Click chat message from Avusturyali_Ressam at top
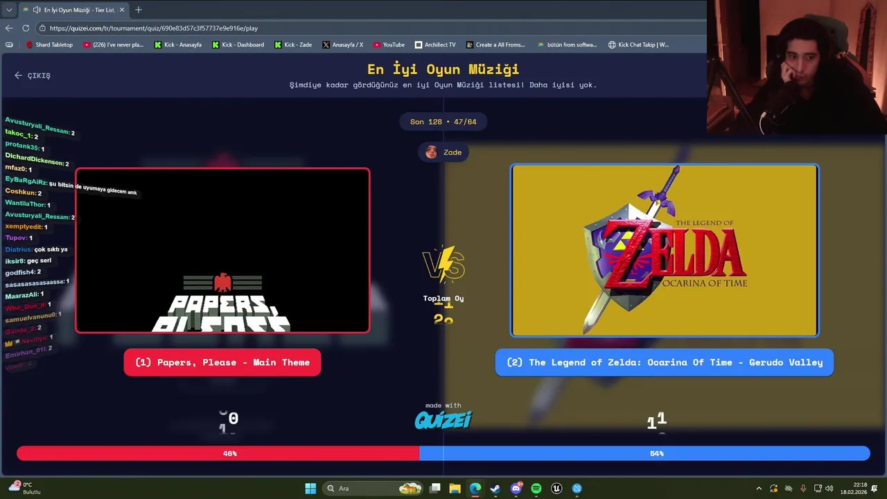This screenshot has width=887, height=499. [x=39, y=126]
